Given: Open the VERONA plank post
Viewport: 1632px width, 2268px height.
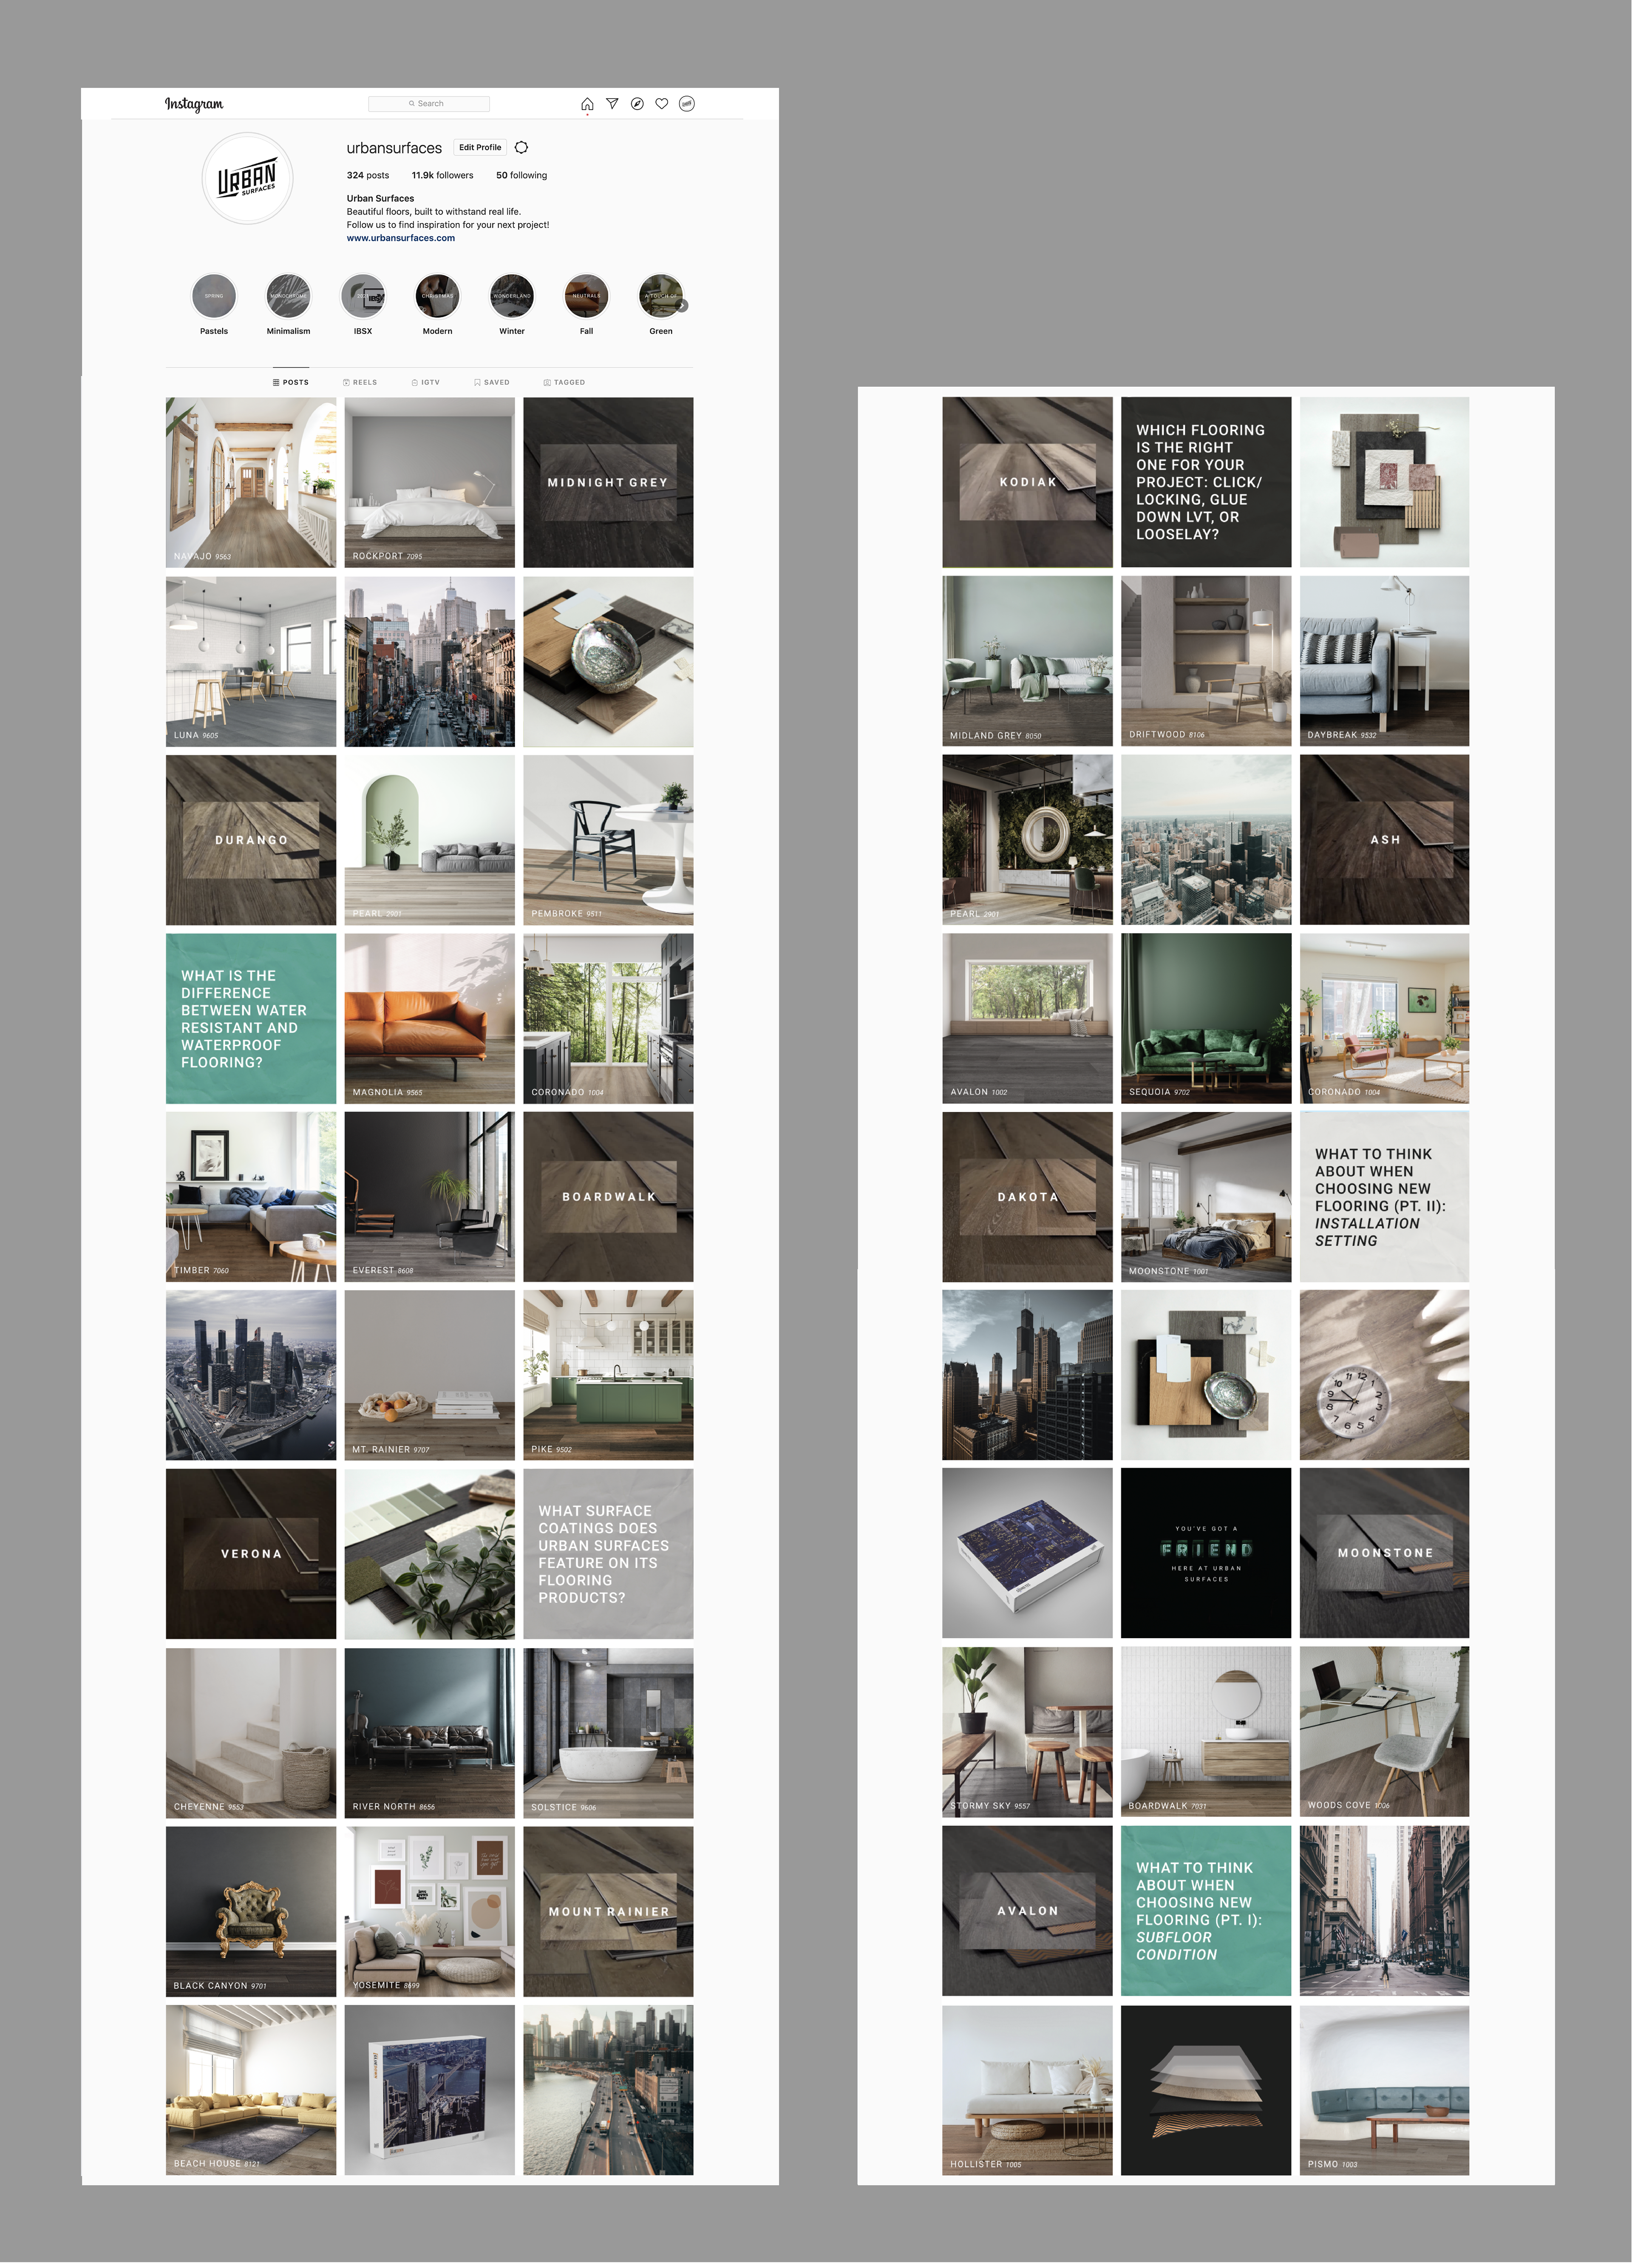Looking at the screenshot, I should pos(251,1554).
